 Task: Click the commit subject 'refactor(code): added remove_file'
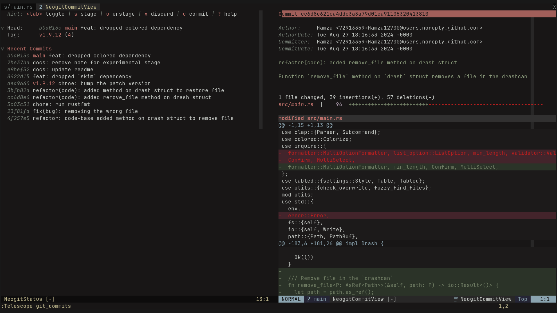[368, 63]
